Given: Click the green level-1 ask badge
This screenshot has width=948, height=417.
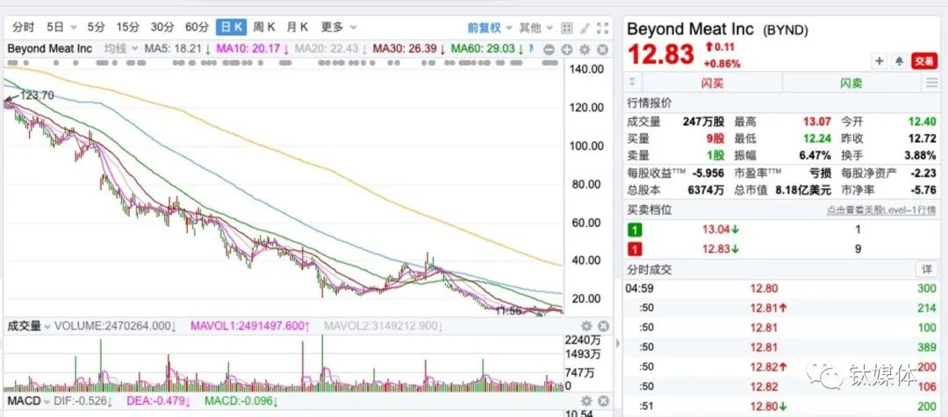Looking at the screenshot, I should tap(635, 230).
